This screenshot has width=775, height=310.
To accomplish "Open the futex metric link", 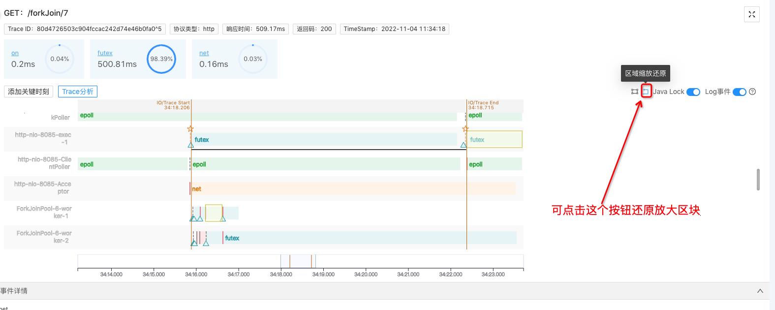I will click(x=105, y=53).
